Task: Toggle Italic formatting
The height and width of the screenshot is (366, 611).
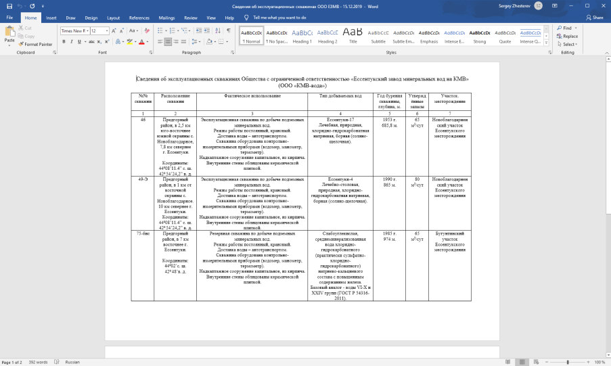Action: coord(72,42)
